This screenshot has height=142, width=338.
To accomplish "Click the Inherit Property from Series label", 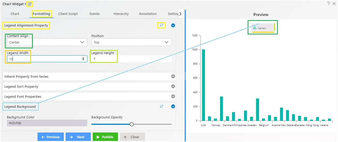I will pyautogui.click(x=26, y=76).
